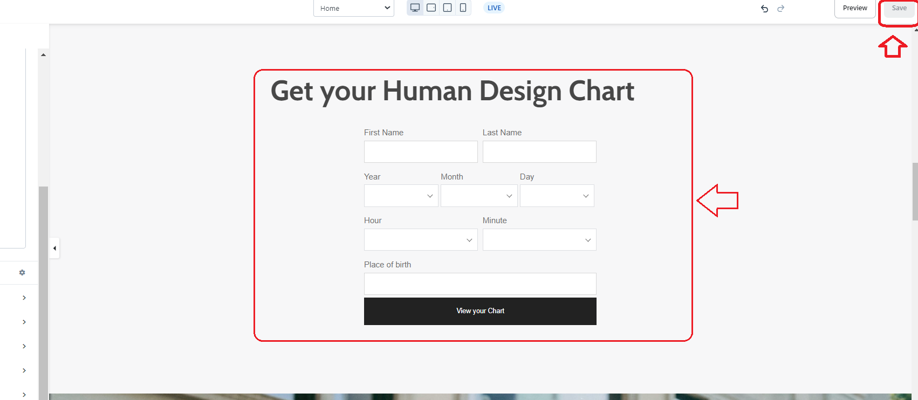This screenshot has width=918, height=400.
Task: Open the Home page selector dropdown
Action: pyautogui.click(x=353, y=8)
